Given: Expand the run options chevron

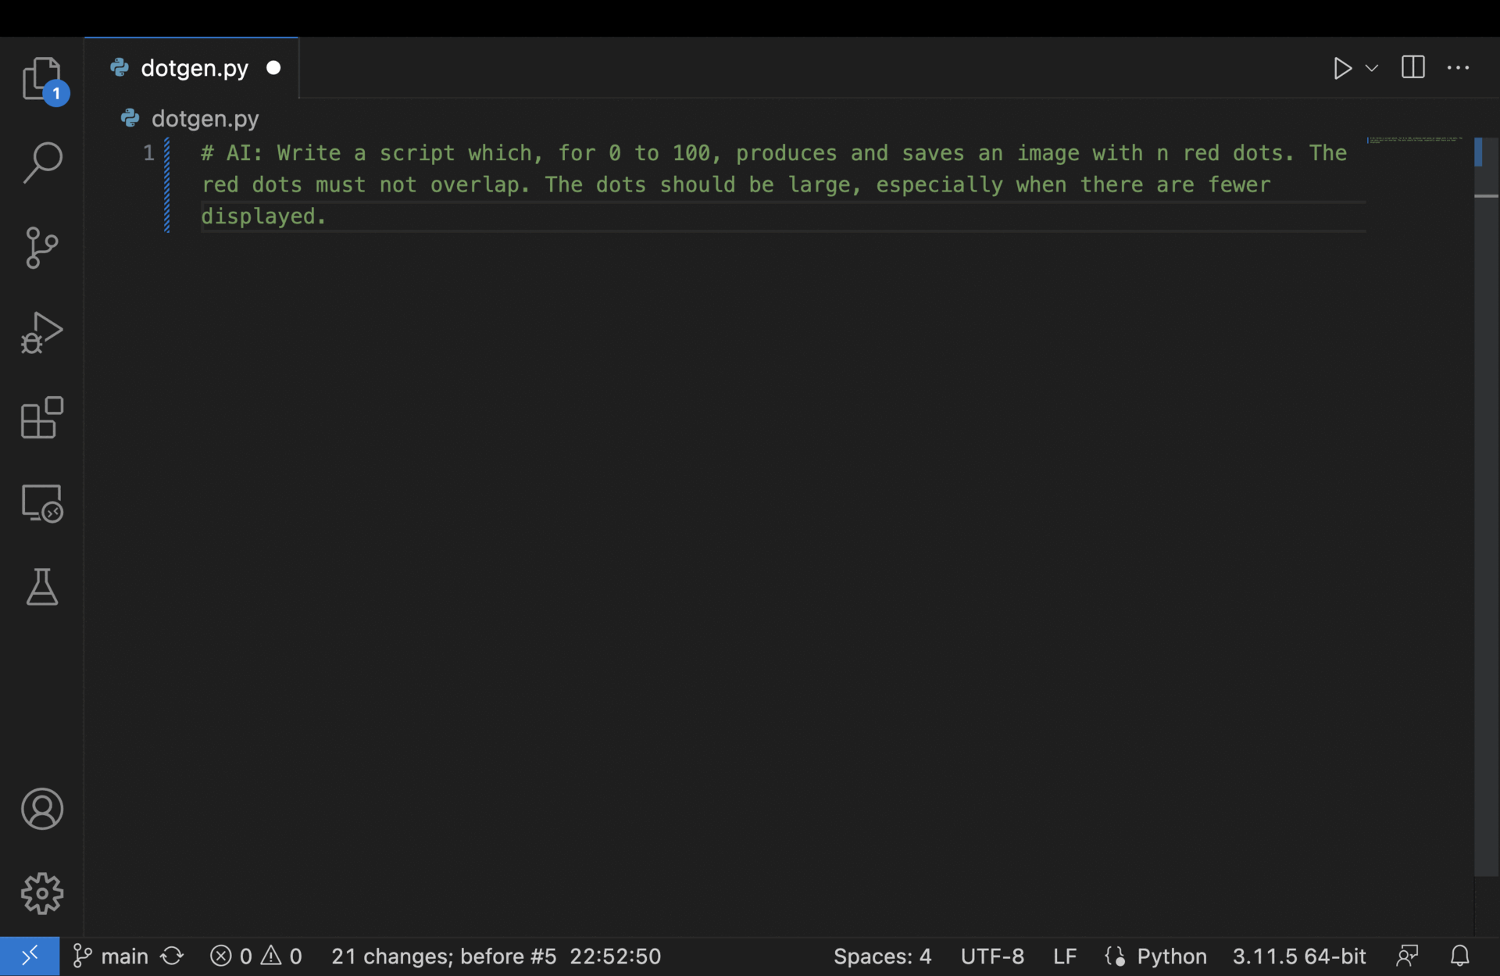Looking at the screenshot, I should coord(1372,69).
